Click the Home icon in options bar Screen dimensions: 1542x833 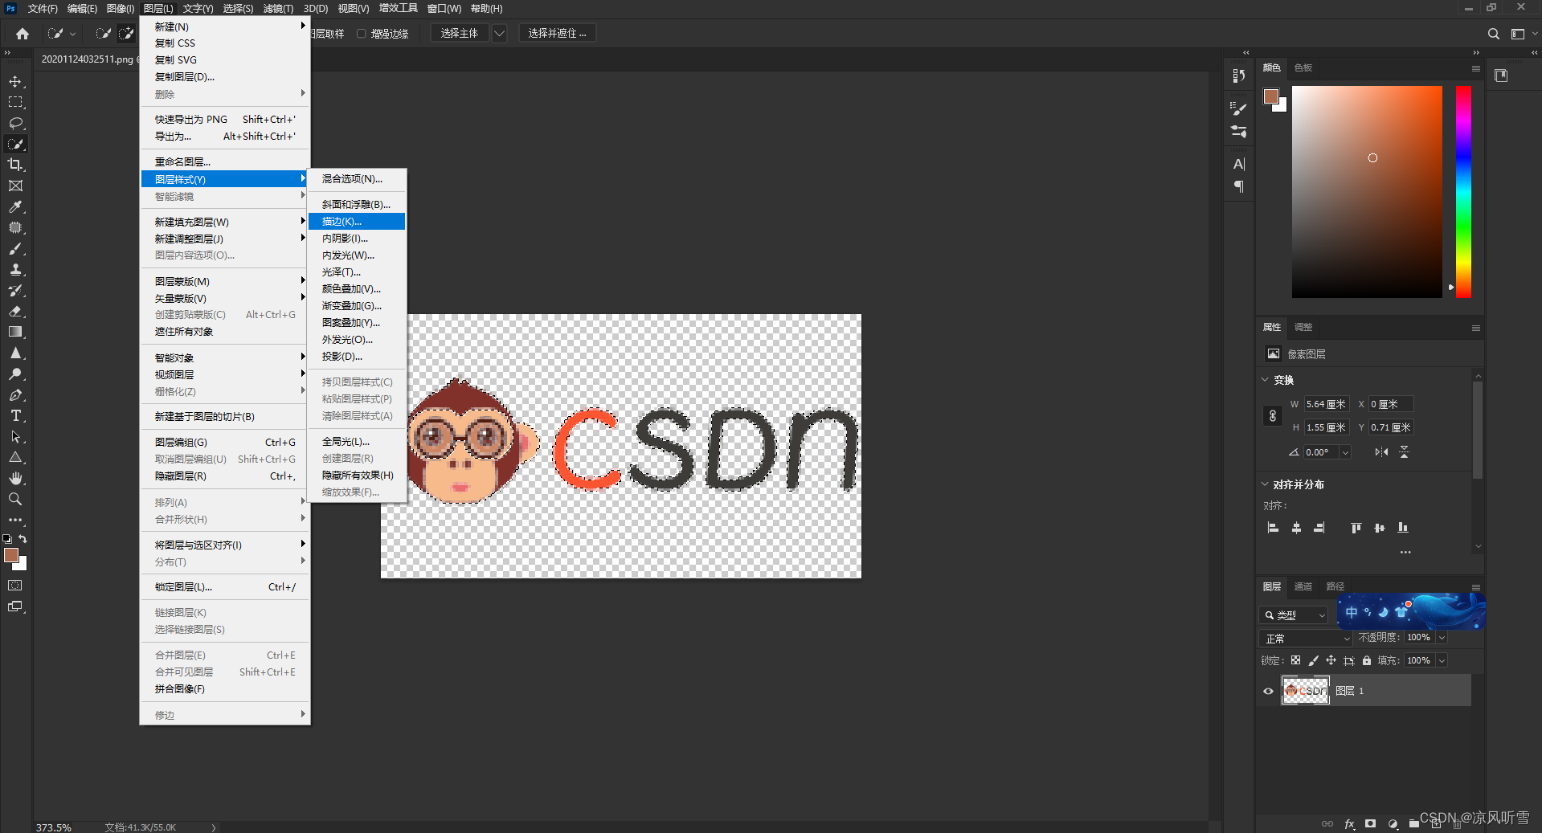[22, 34]
